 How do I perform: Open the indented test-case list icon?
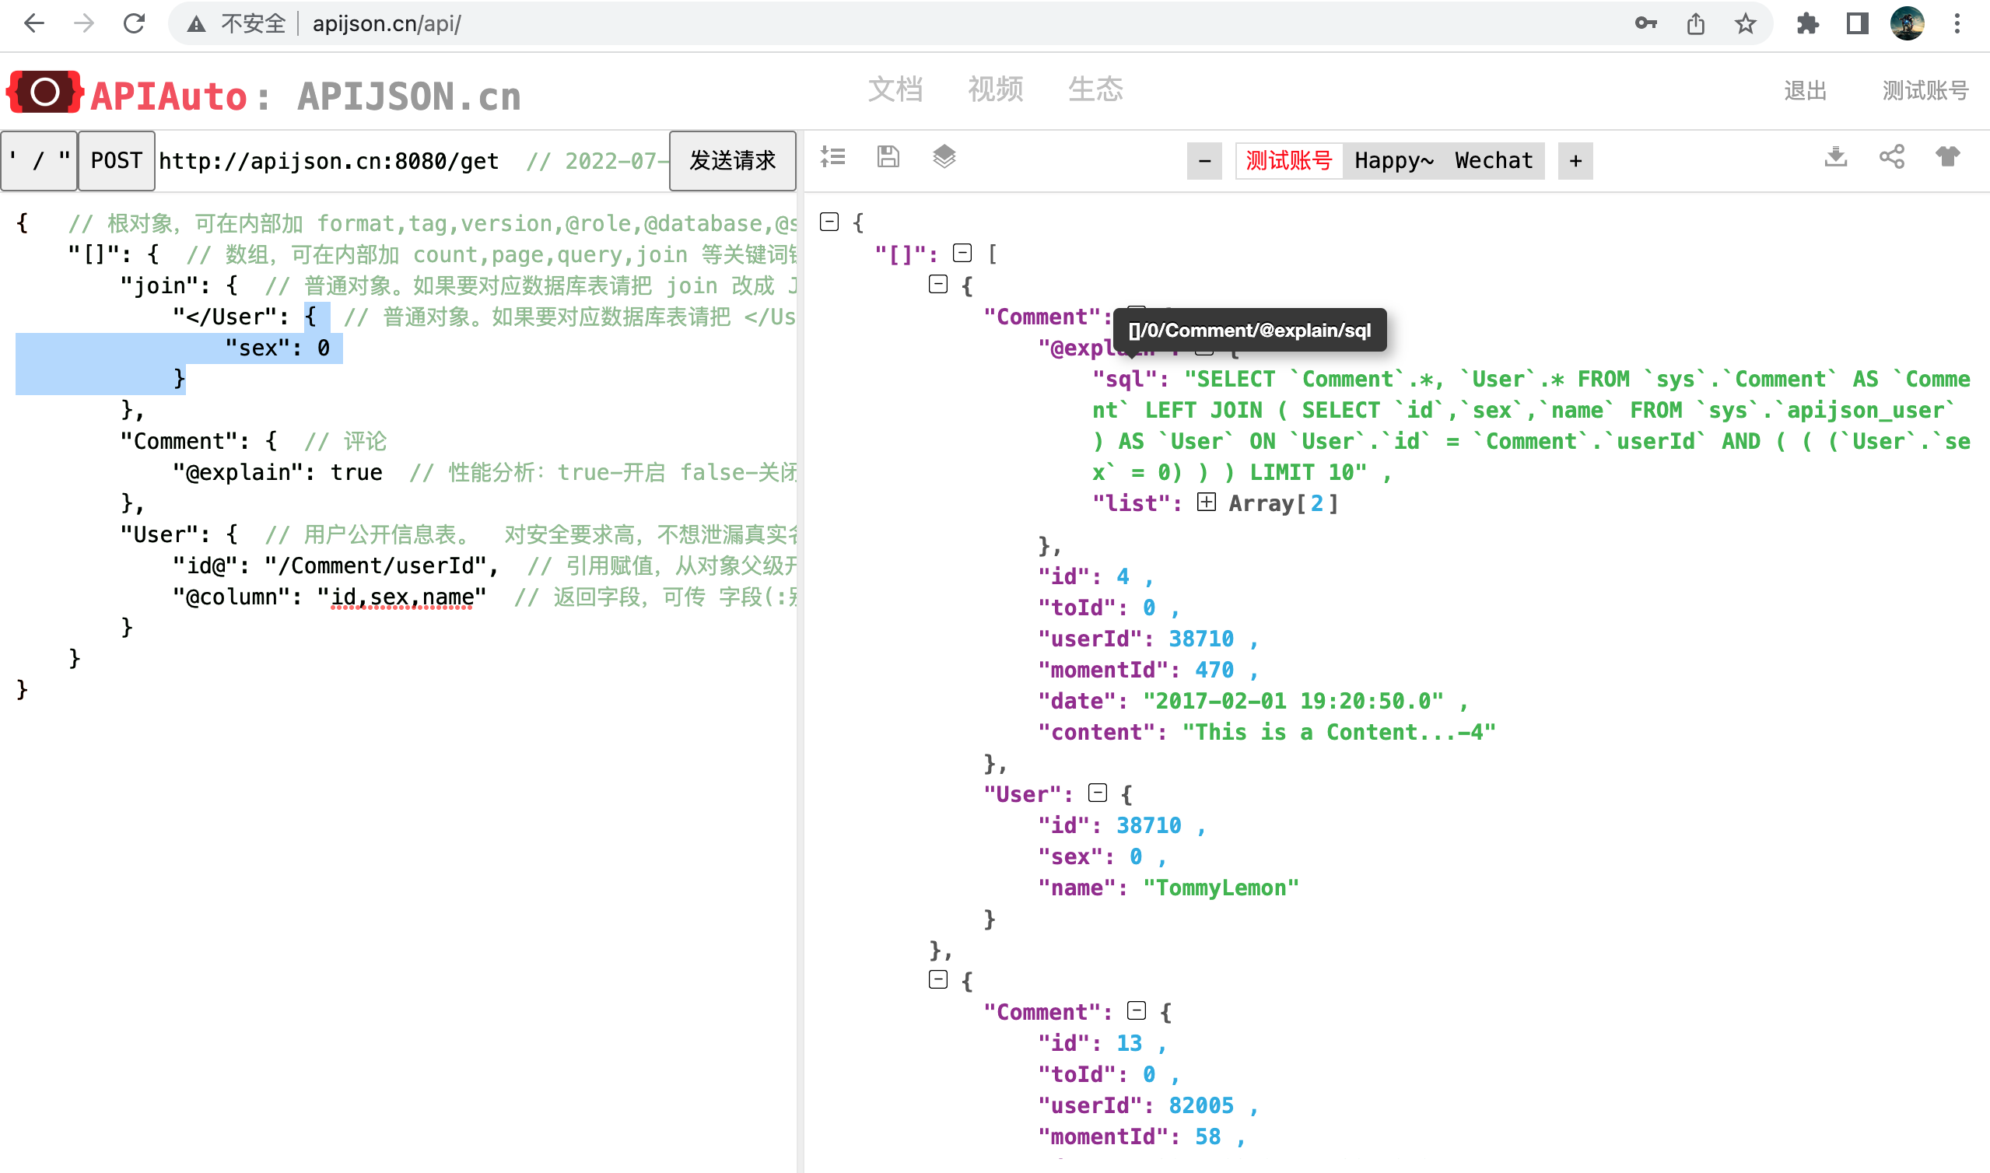pos(832,157)
